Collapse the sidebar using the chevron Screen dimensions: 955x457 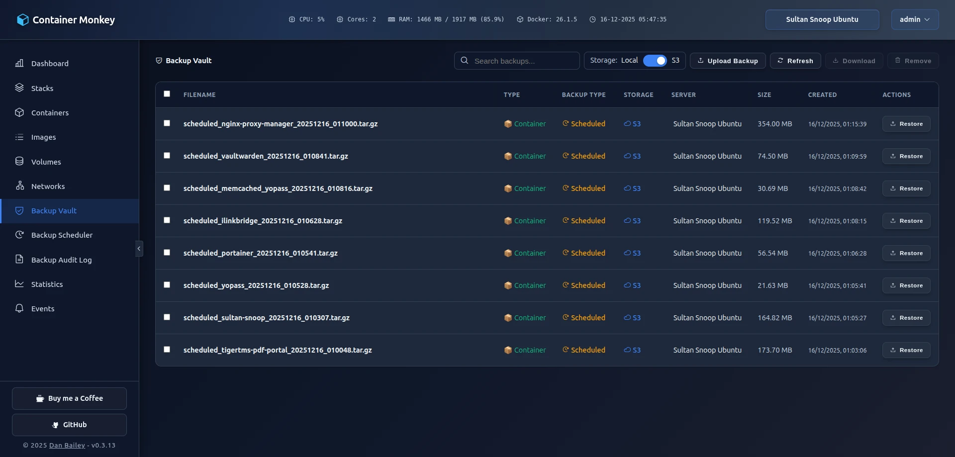(x=139, y=249)
